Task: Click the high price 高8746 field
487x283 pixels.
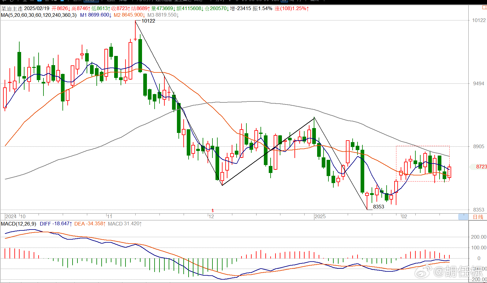Action: pyautogui.click(x=81, y=9)
